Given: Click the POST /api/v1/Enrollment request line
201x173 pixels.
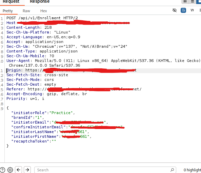Looking at the screenshot, I should pyautogui.click(x=42, y=18).
